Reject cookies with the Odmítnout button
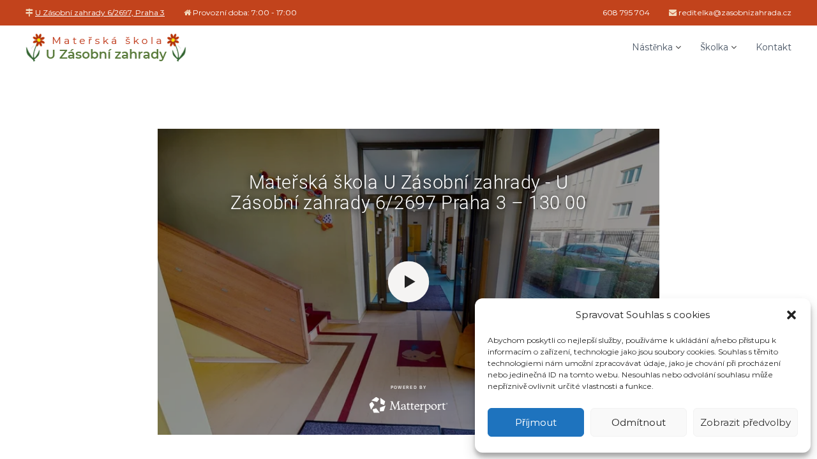 pyautogui.click(x=638, y=422)
